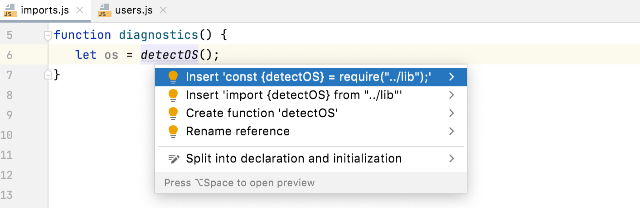Image resolution: width=640 pixels, height=208 pixels.
Task: Click line number 6 in the gutter
Action: pos(10,55)
